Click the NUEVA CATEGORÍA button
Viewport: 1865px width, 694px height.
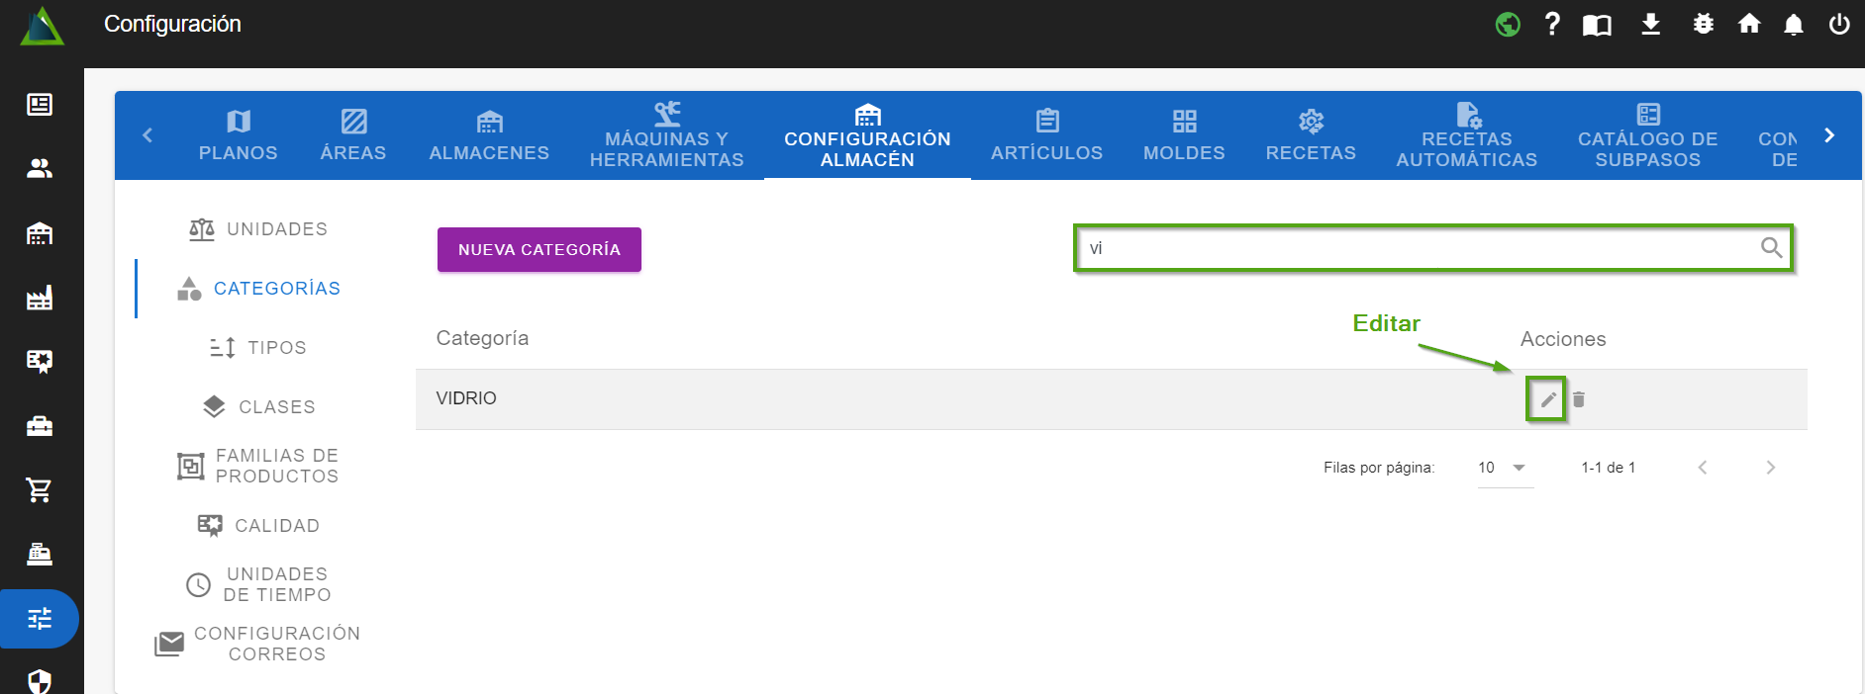click(540, 249)
